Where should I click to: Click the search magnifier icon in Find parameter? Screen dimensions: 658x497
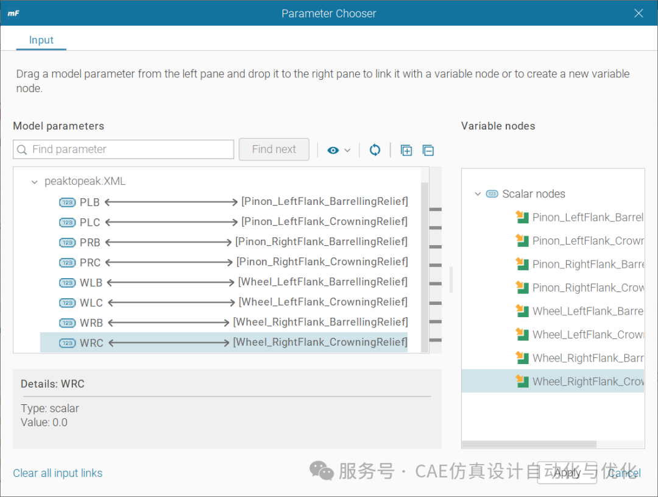point(22,149)
